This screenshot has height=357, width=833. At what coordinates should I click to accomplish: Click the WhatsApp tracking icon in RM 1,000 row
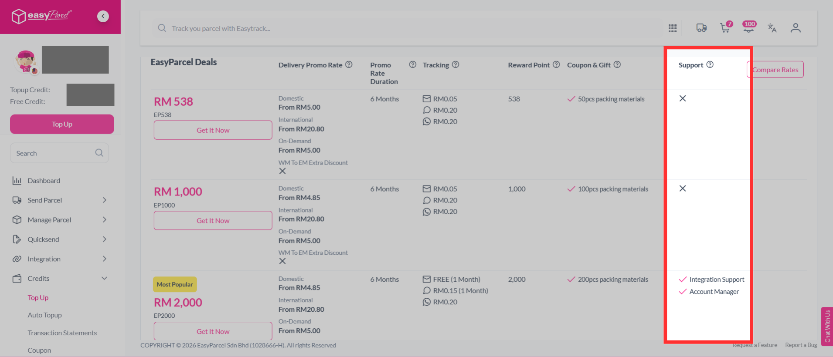point(427,212)
